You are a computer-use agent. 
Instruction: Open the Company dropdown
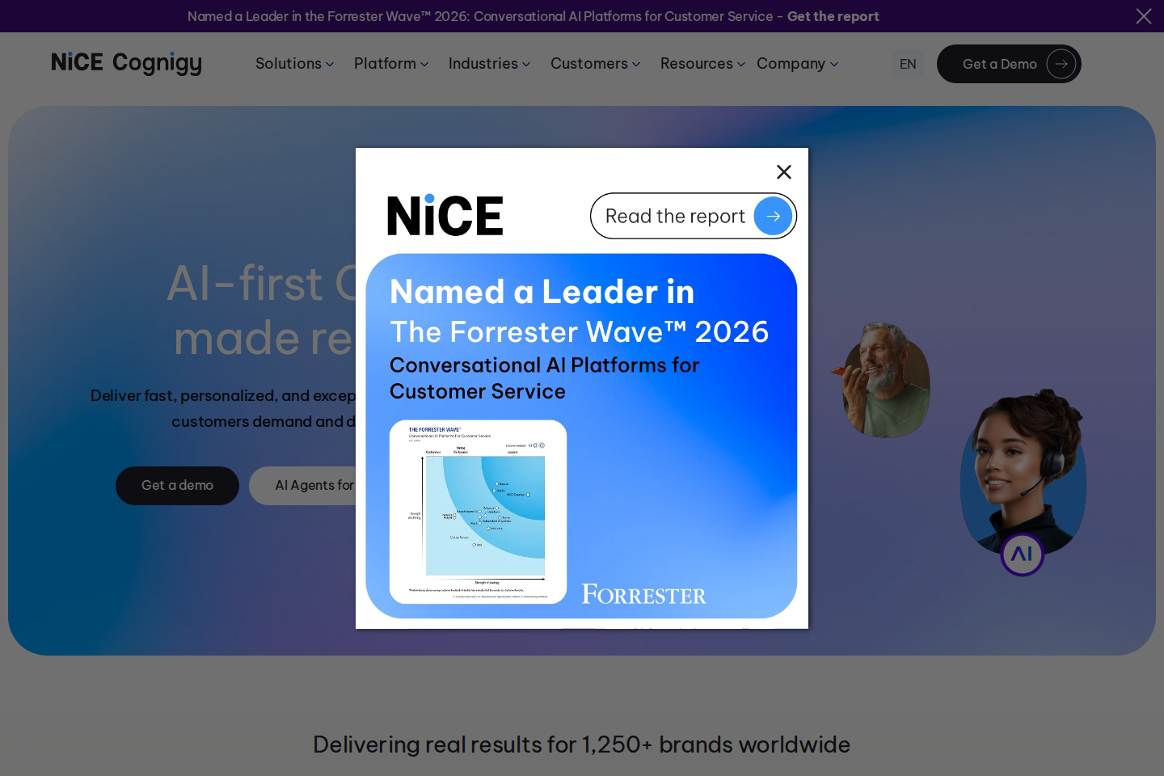coord(797,64)
